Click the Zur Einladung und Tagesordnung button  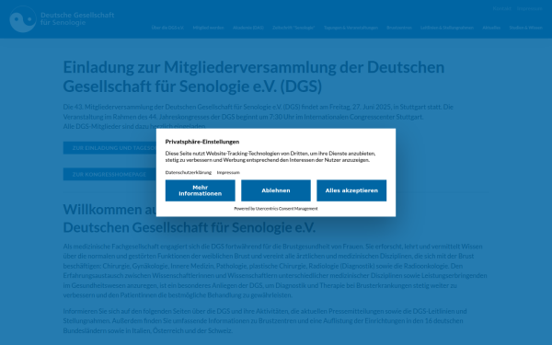tap(109, 148)
